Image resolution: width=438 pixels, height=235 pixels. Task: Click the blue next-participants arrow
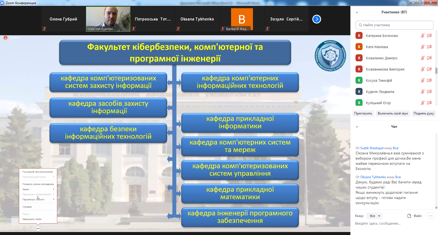pyautogui.click(x=316, y=19)
